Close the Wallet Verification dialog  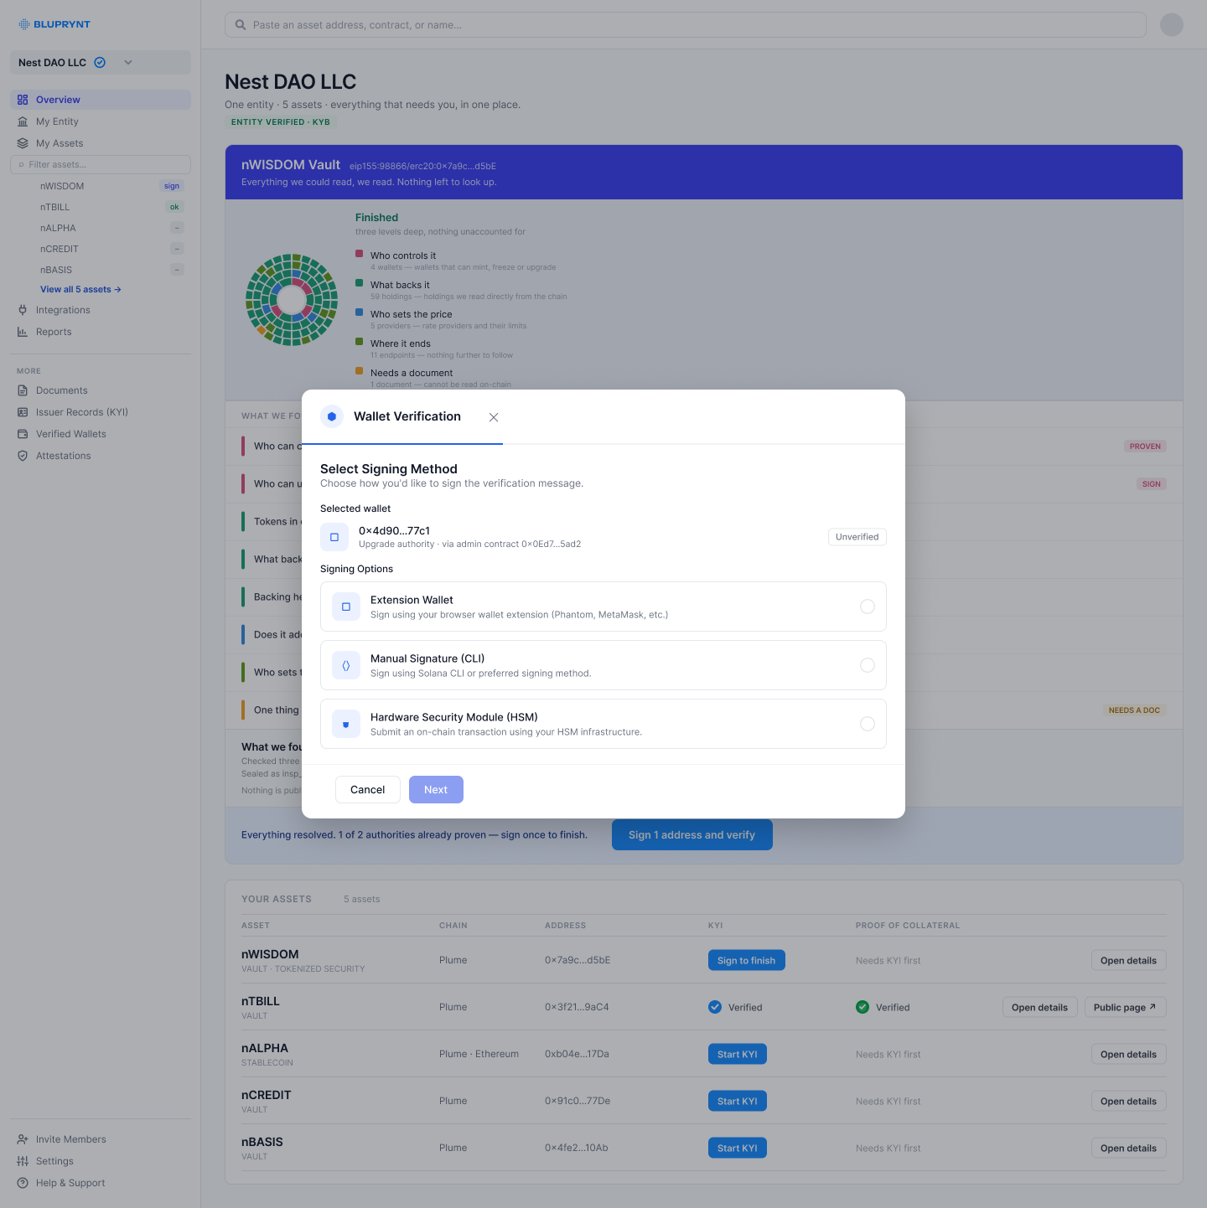point(494,417)
